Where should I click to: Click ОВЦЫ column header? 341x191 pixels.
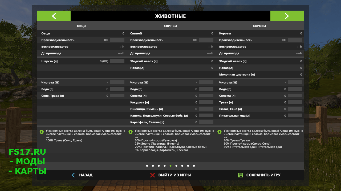82,26
